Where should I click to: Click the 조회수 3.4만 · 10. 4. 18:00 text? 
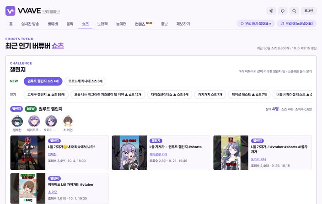pyautogui.click(x=67, y=161)
